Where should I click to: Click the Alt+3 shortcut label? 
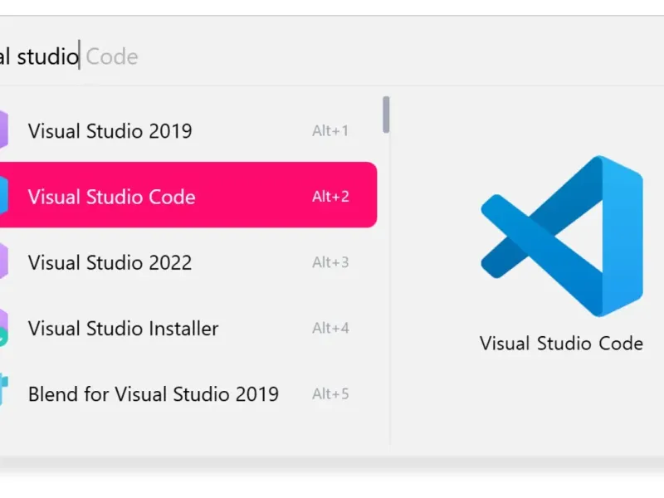point(330,262)
